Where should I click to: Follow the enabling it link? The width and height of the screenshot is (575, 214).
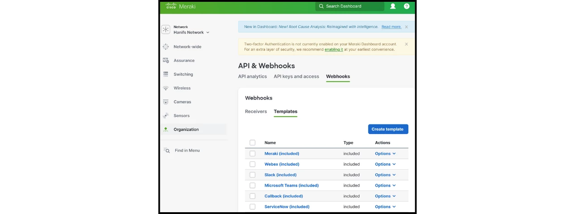[334, 49]
